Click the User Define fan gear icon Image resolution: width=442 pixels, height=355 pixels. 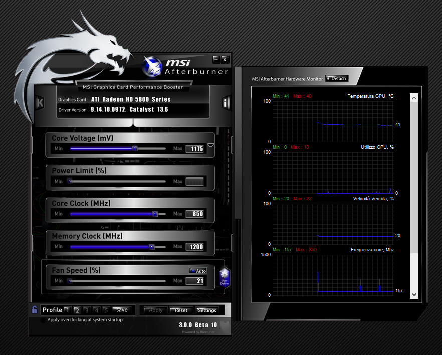225,277
